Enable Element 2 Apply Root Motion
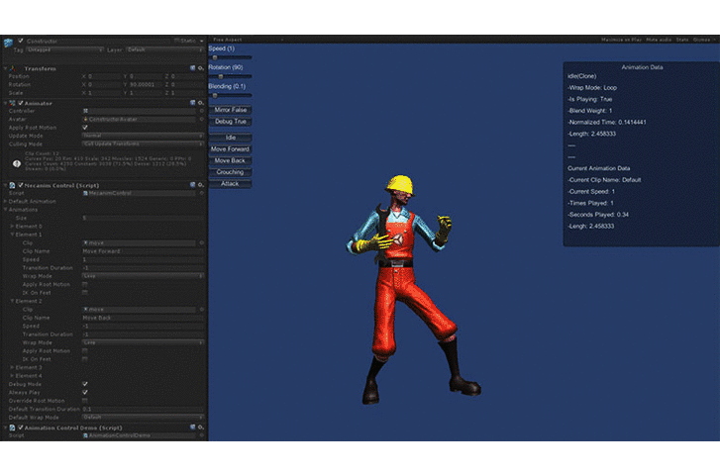The image size is (720, 475). [x=85, y=351]
